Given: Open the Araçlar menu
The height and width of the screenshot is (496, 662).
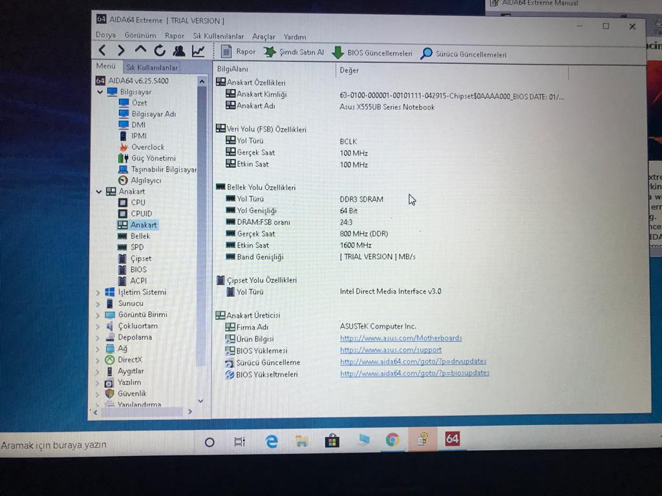Looking at the screenshot, I should [264, 37].
